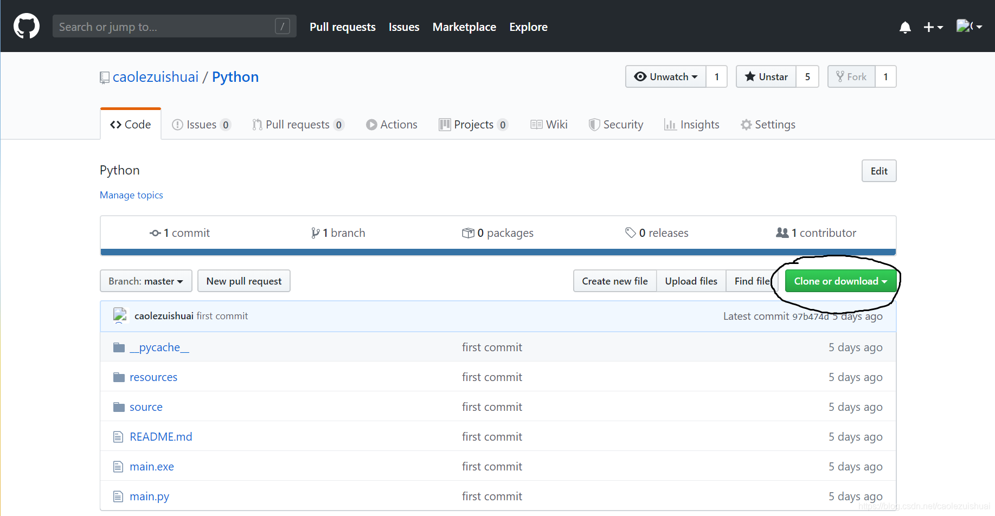
Task: Click the Fork button
Action: point(851,76)
